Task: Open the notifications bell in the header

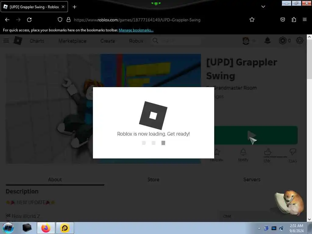Action: click(268, 41)
